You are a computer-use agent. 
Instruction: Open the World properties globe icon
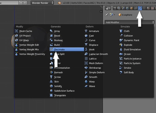tap(127, 8)
